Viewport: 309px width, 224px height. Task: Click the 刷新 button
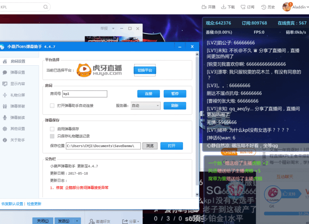[x=175, y=106]
